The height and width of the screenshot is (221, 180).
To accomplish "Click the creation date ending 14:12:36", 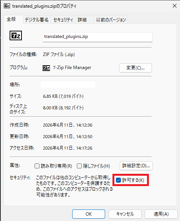I will click(x=68, y=125).
